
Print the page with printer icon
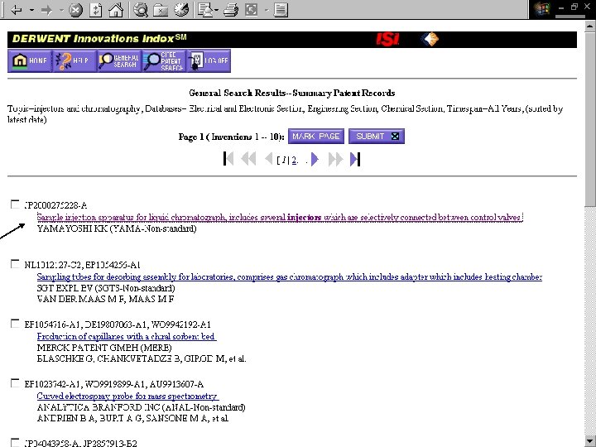[231, 10]
